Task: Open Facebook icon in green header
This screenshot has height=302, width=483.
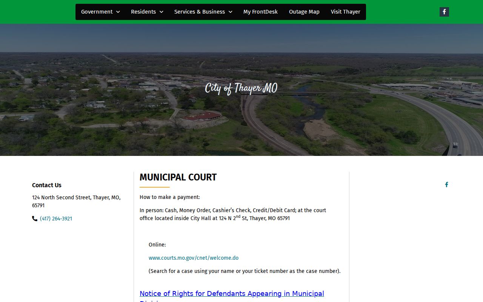Action: tap(444, 12)
